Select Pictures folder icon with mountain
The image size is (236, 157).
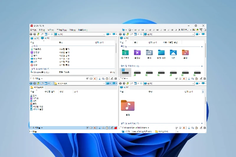tap(173, 53)
